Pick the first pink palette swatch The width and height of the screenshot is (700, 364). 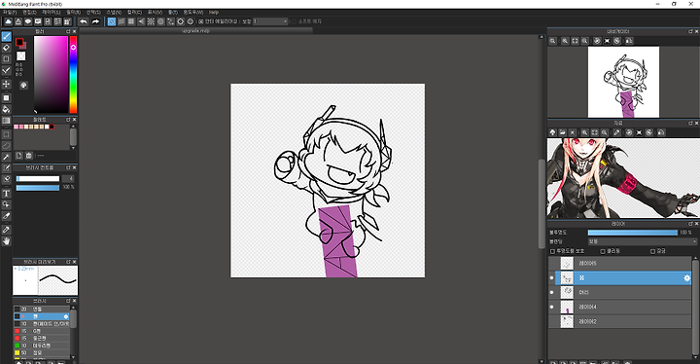[x=17, y=127]
